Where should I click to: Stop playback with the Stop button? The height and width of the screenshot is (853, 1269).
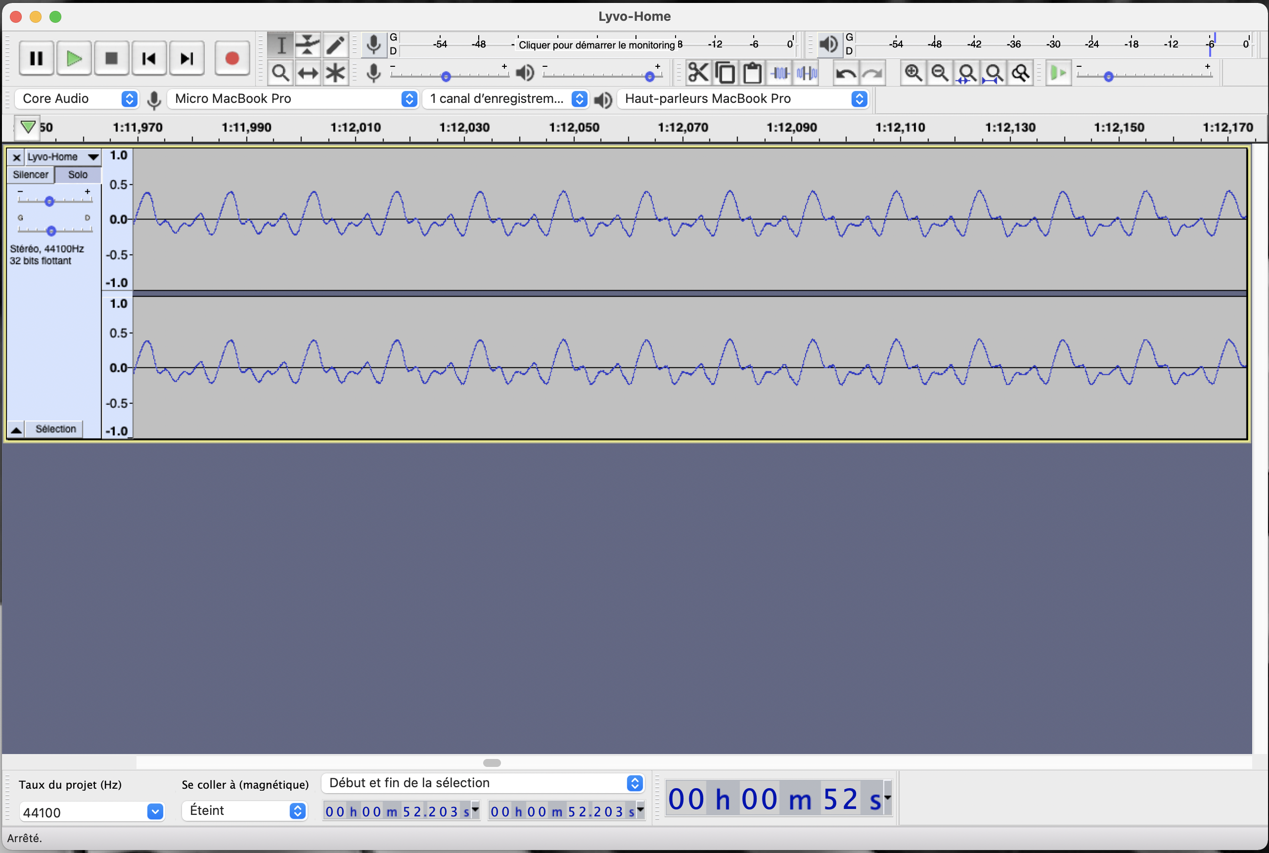(111, 58)
